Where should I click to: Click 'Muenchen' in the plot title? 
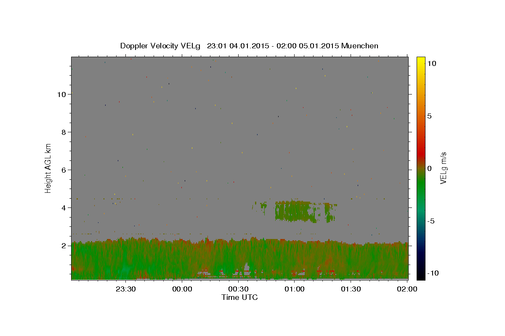pyautogui.click(x=360, y=46)
